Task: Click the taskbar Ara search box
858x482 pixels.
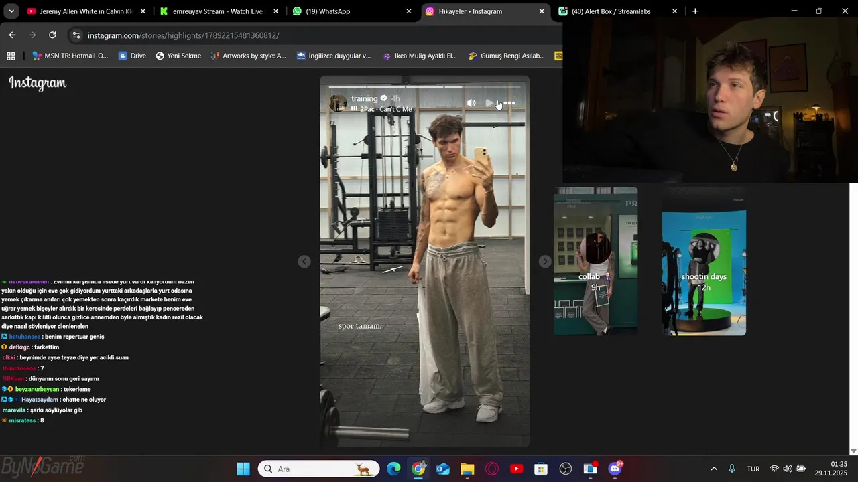Action: pyautogui.click(x=318, y=469)
